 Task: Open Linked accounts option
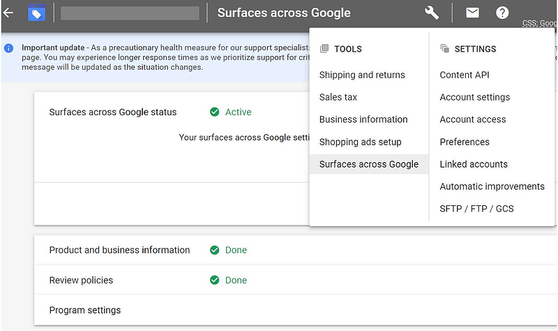pos(474,164)
